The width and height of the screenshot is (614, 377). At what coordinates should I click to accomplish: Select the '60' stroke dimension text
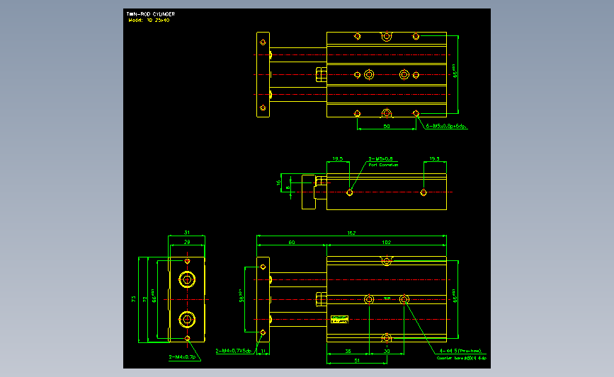point(292,243)
